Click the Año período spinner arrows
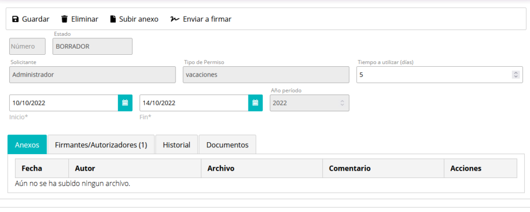The height and width of the screenshot is (212, 530). coord(342,103)
